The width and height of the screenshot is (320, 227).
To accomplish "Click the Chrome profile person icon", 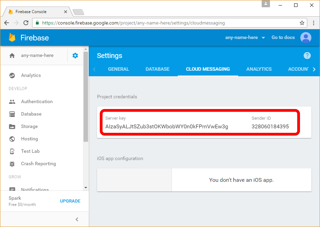I will [266, 4].
